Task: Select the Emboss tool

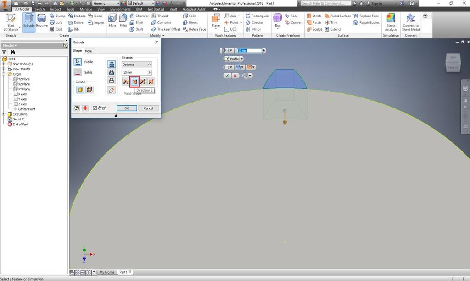Action: (x=77, y=16)
